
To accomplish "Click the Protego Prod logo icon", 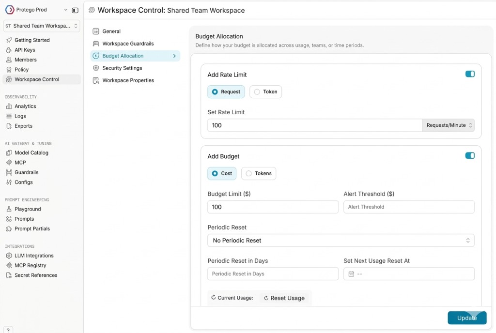I will [x=10, y=10].
